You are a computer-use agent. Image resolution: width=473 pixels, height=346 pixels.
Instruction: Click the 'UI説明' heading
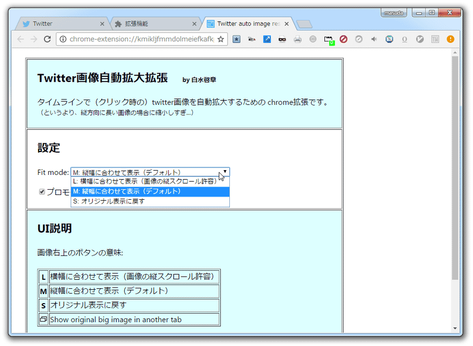55,228
